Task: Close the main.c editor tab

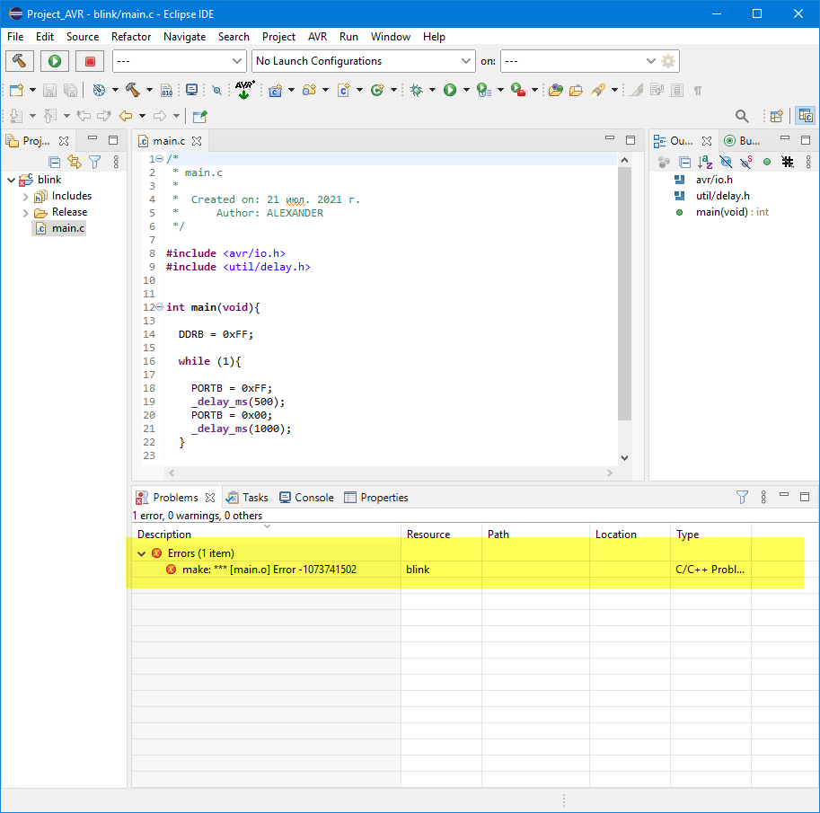Action: coord(197,141)
